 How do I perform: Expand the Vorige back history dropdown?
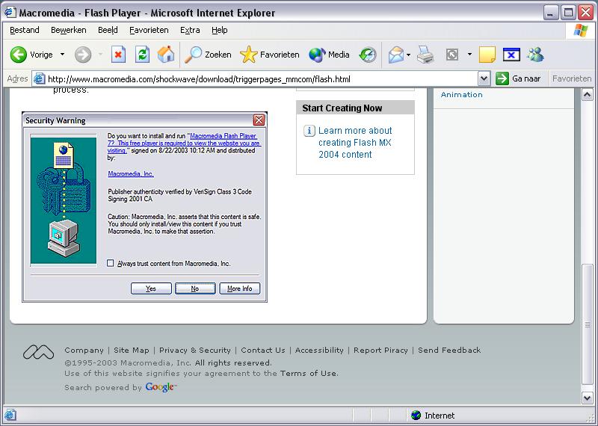(x=62, y=55)
